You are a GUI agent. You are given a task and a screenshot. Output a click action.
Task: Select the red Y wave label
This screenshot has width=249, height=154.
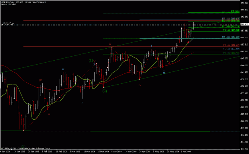point(94,61)
